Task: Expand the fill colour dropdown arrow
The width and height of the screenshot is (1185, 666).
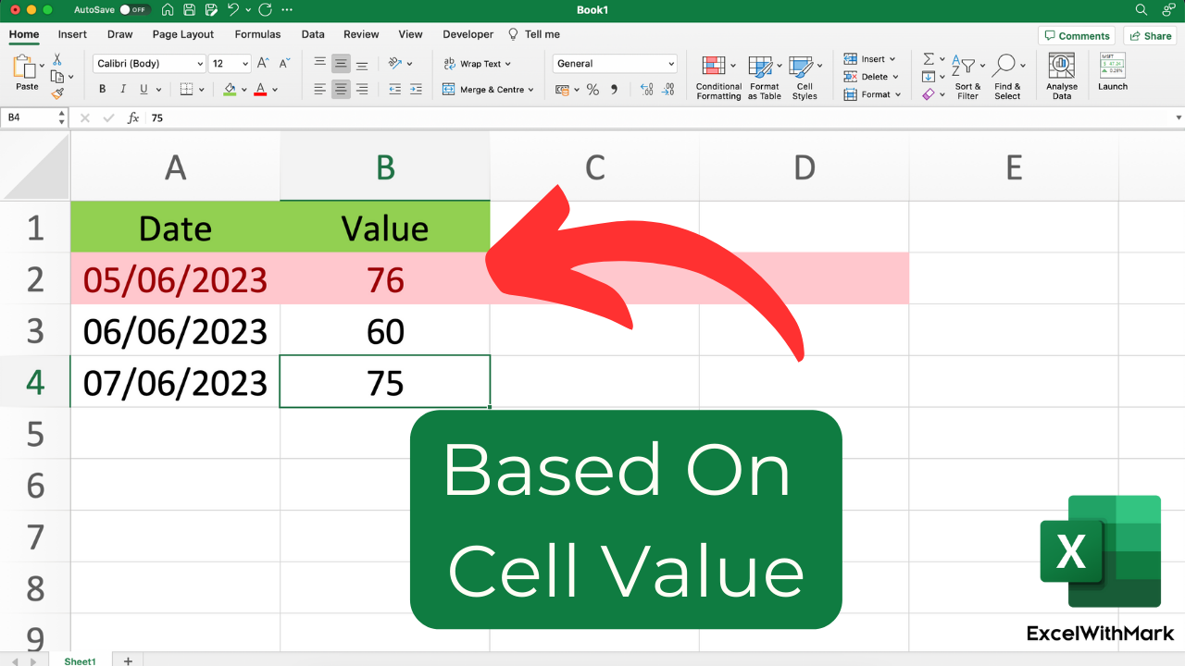Action: (x=243, y=89)
